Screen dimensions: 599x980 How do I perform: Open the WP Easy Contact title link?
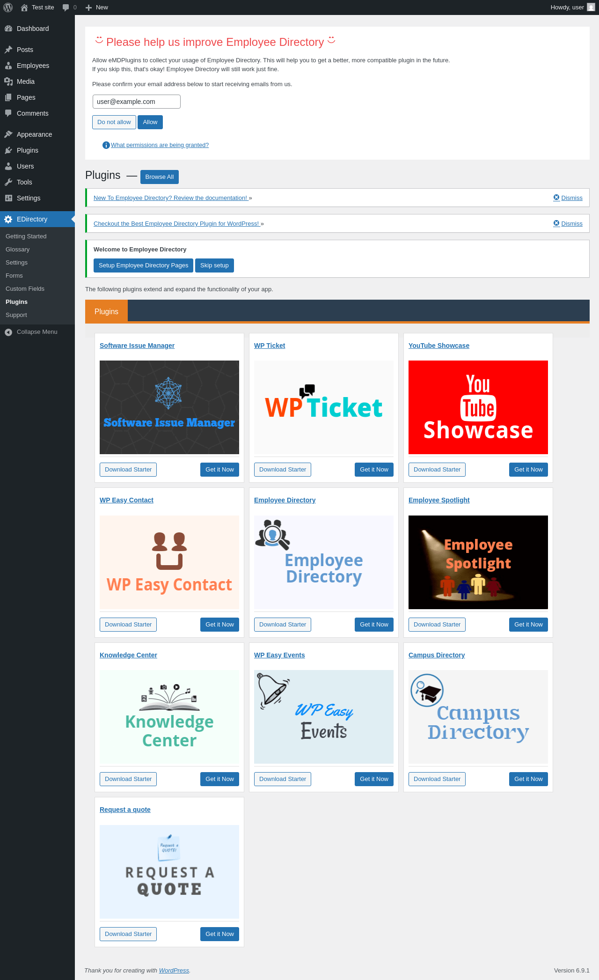tap(126, 500)
